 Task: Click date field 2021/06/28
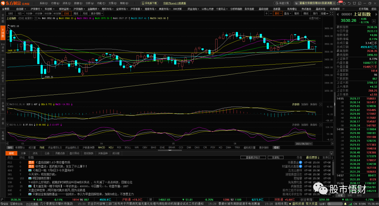pyautogui.click(x=304, y=144)
